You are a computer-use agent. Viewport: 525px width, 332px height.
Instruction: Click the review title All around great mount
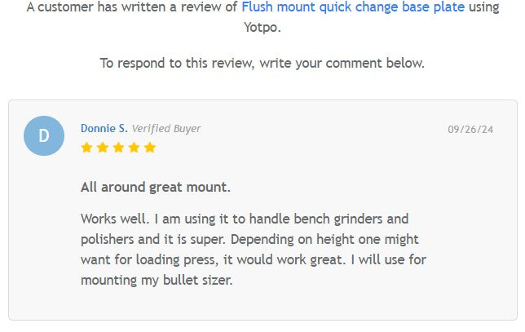point(155,187)
